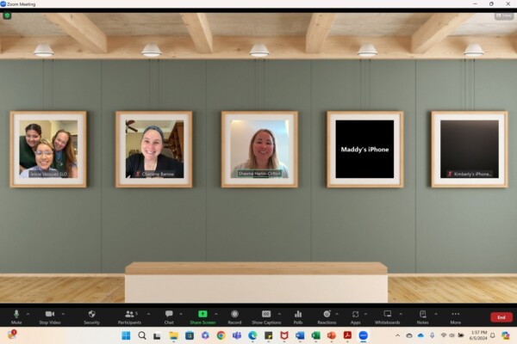Expand video options arrow beside Stop Video
The image size is (517, 344).
(x=63, y=313)
